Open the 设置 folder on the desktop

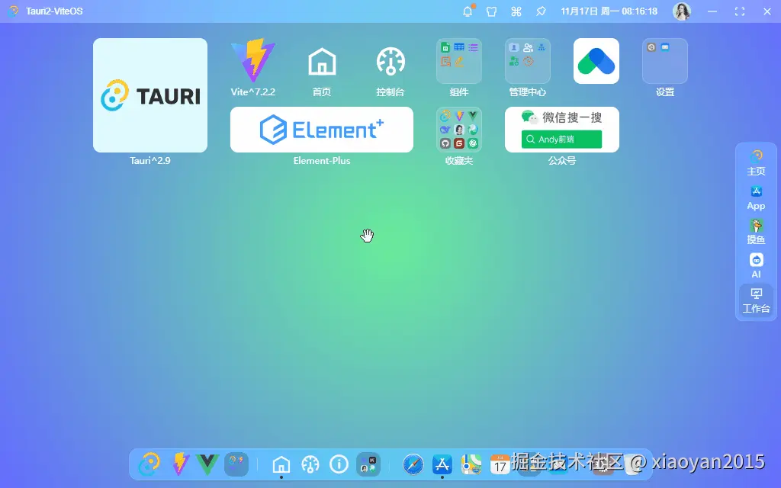coord(665,61)
